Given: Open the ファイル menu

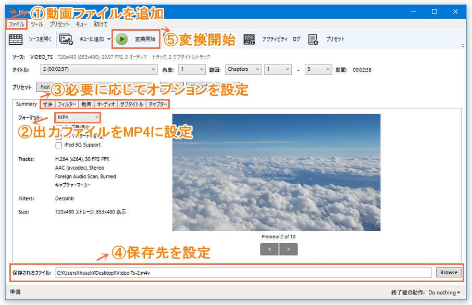Looking at the screenshot, I should [16, 24].
